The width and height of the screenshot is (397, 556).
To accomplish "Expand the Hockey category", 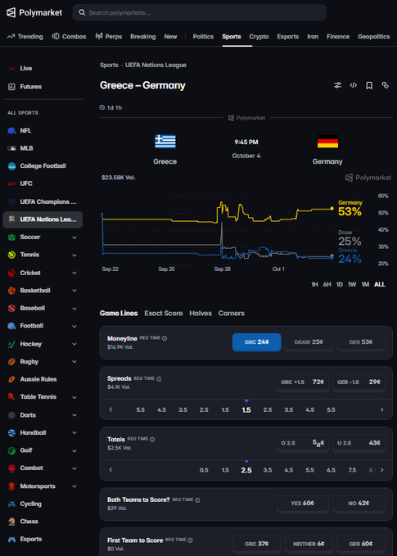I will pyautogui.click(x=74, y=344).
